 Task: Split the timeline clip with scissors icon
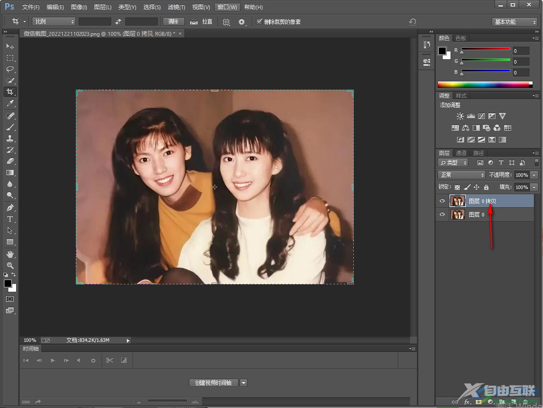109,360
